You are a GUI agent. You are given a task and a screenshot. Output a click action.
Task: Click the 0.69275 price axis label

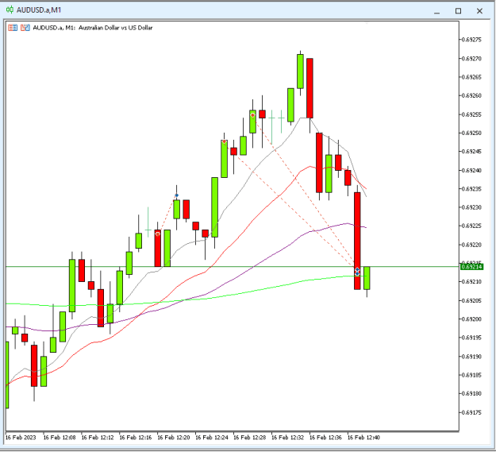click(471, 40)
